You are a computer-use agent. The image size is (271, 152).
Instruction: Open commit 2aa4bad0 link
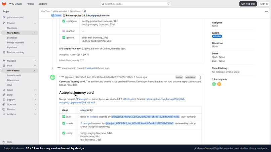tap(90, 68)
